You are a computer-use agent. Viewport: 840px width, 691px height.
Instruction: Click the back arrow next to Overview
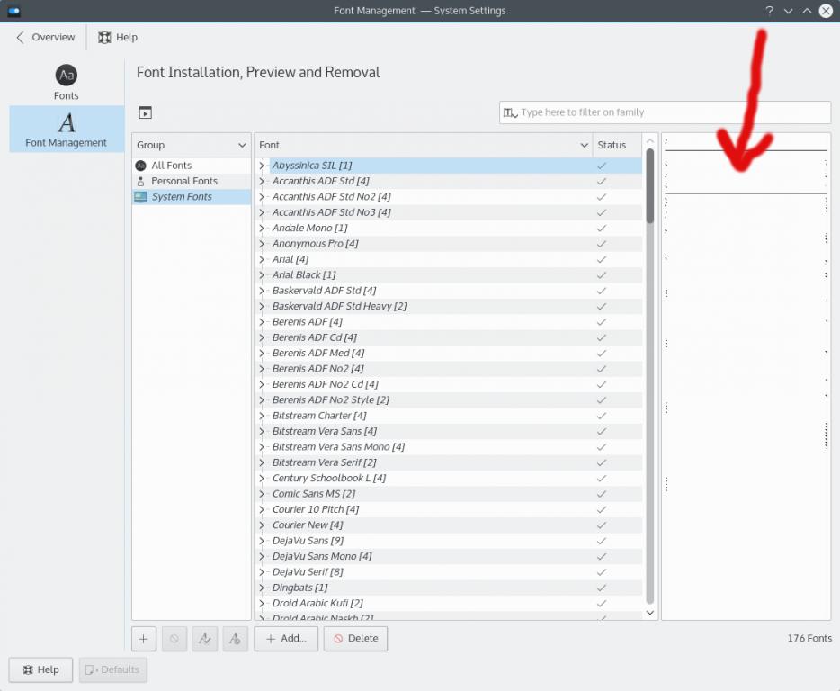[21, 38]
